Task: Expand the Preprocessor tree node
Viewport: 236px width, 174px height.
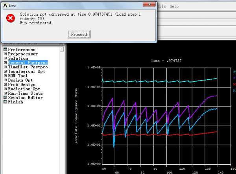Action: point(5,54)
